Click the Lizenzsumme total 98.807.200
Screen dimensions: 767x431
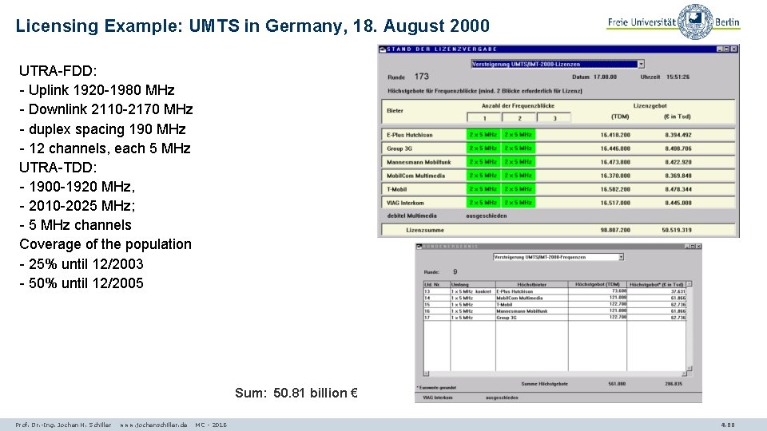click(615, 230)
